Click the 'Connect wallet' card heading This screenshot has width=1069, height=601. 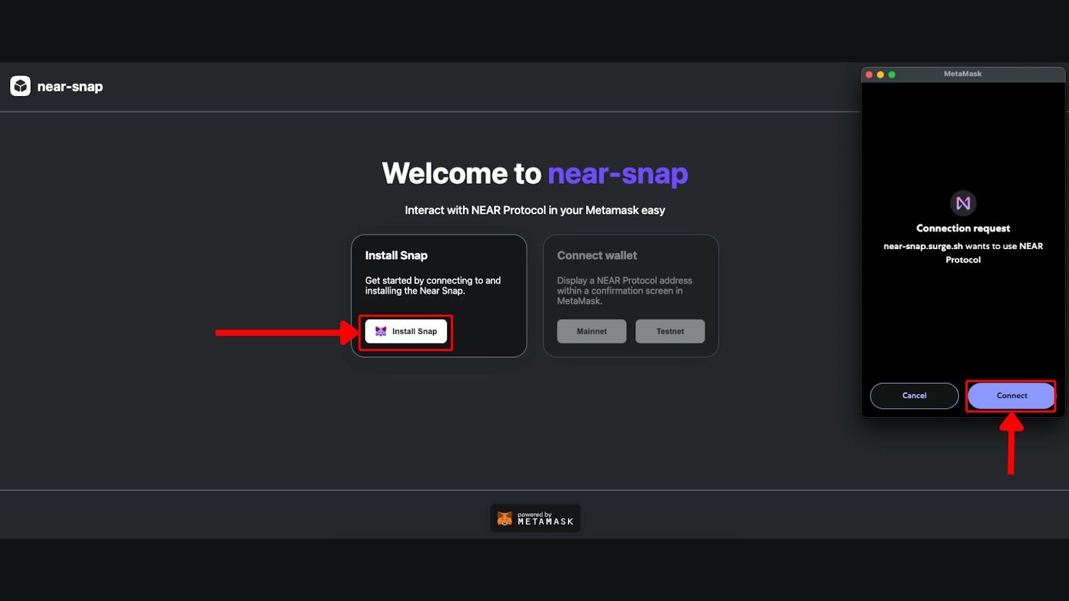[597, 256]
